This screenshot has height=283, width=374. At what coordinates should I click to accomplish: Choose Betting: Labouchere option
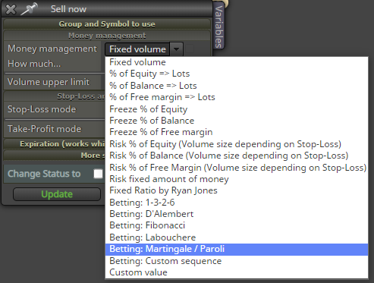click(x=237, y=237)
